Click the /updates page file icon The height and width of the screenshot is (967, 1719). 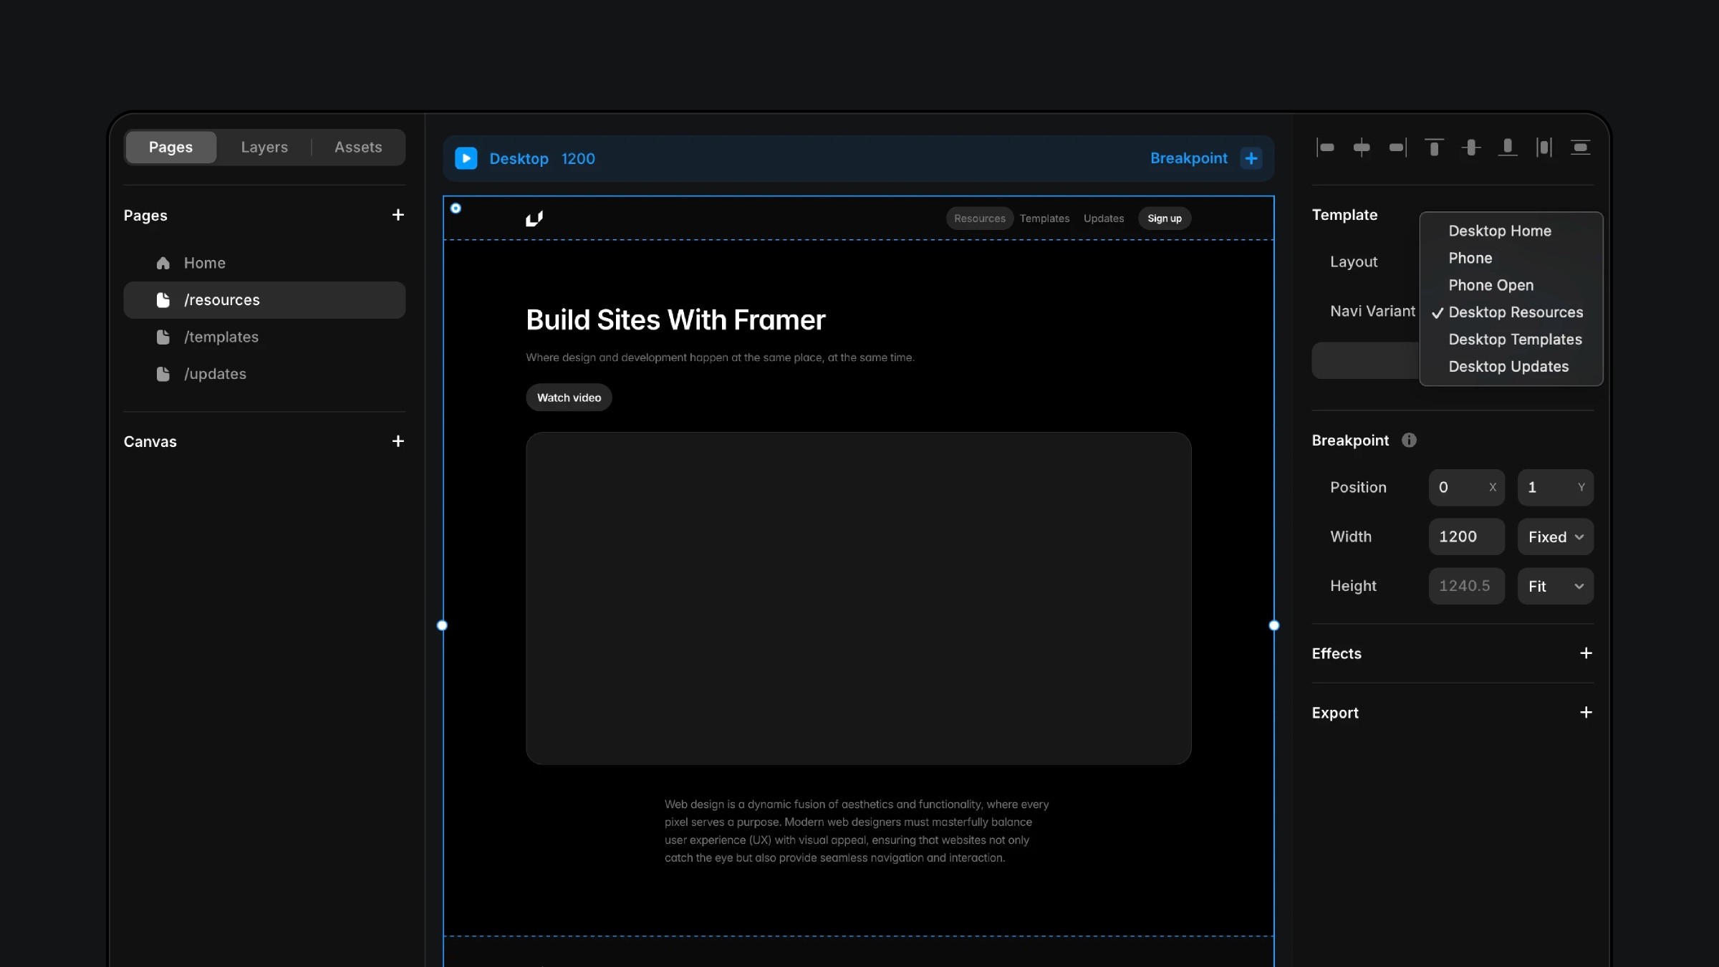[x=163, y=374]
